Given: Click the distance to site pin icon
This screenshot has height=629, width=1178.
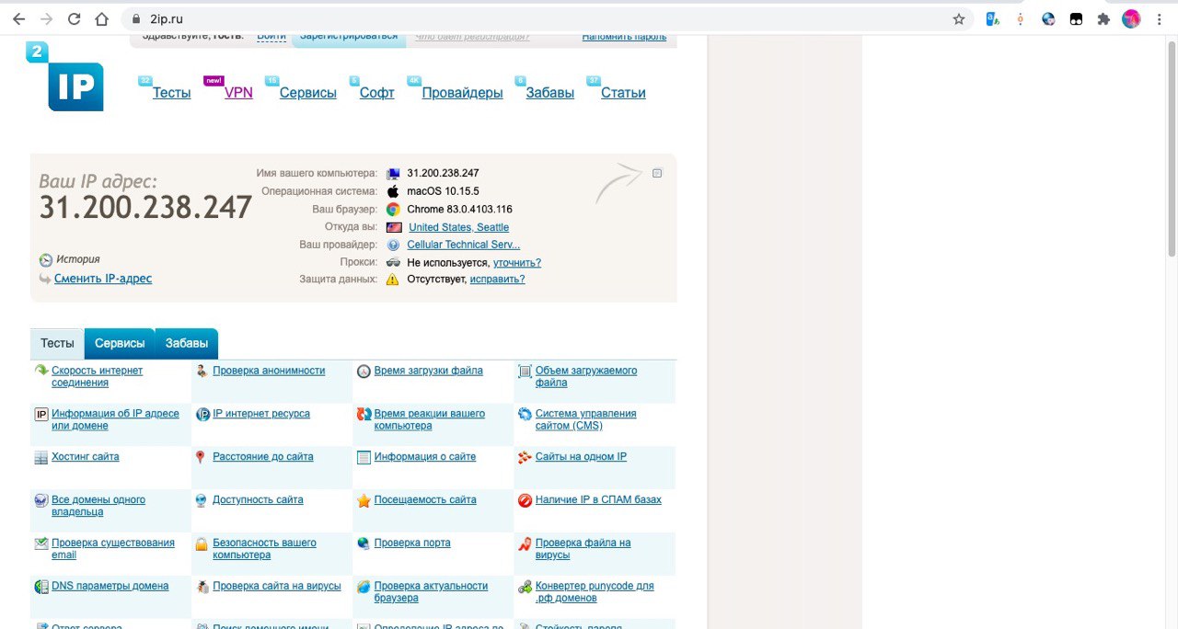Looking at the screenshot, I should coord(202,457).
